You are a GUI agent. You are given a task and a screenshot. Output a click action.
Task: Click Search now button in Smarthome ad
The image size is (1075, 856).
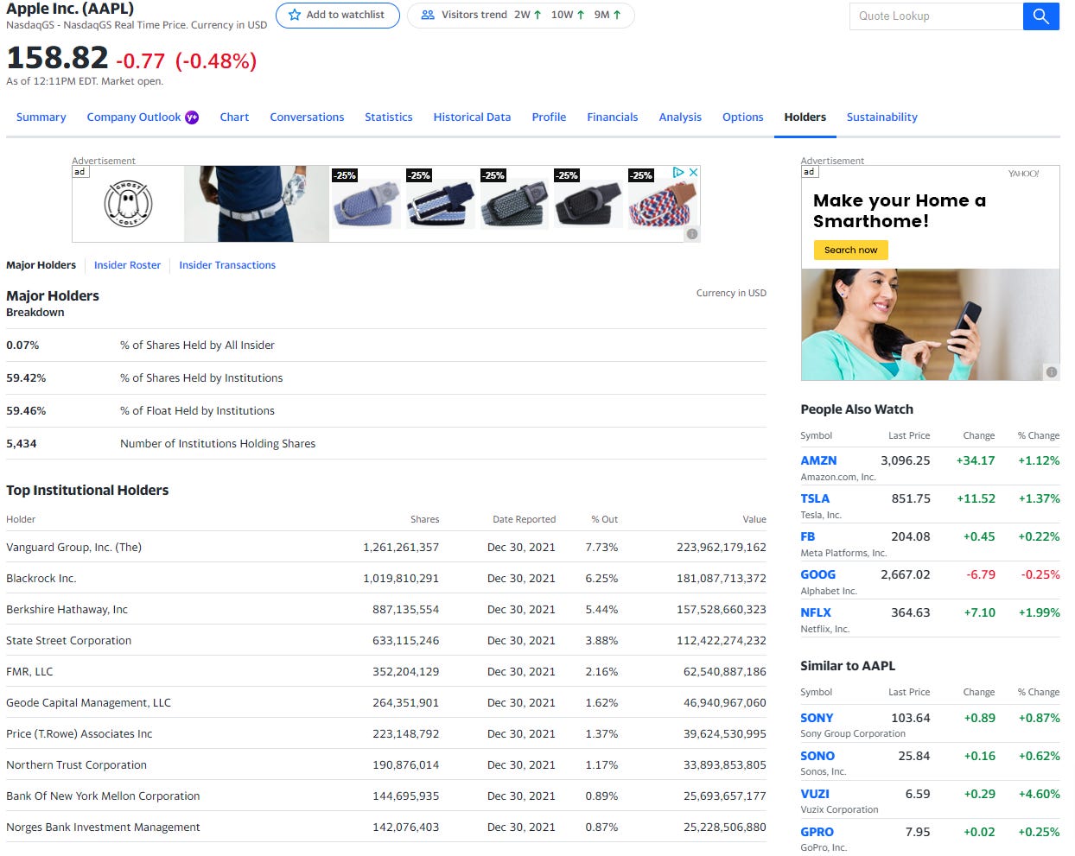click(850, 250)
